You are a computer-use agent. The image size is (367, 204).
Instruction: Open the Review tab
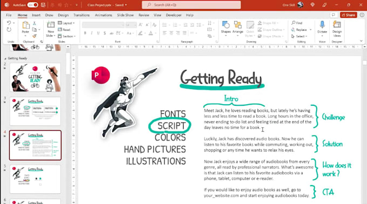pyautogui.click(x=144, y=15)
